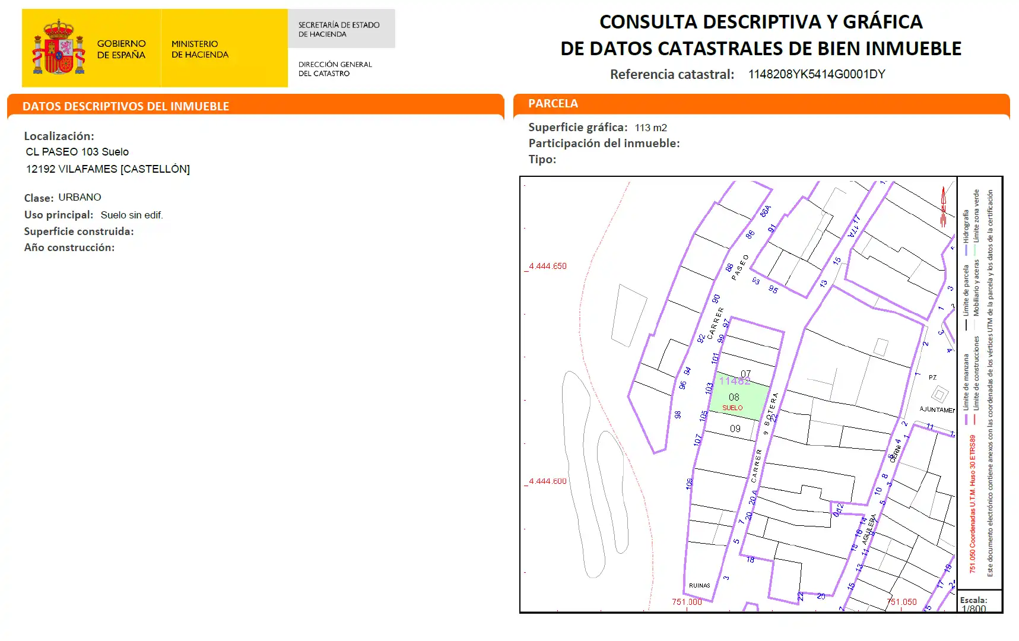Select address CL PASEO 103 Suelo

(x=77, y=152)
